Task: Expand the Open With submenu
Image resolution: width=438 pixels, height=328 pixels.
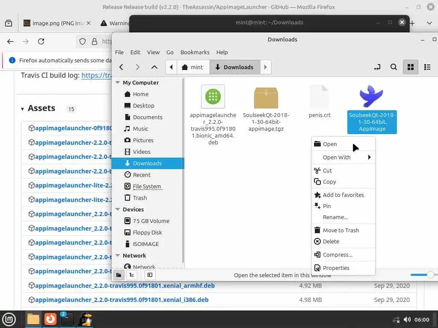Action: pyautogui.click(x=343, y=157)
